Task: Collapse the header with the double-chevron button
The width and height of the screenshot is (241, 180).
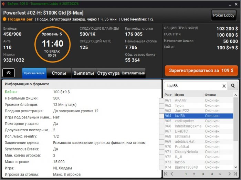Action: 9,73
